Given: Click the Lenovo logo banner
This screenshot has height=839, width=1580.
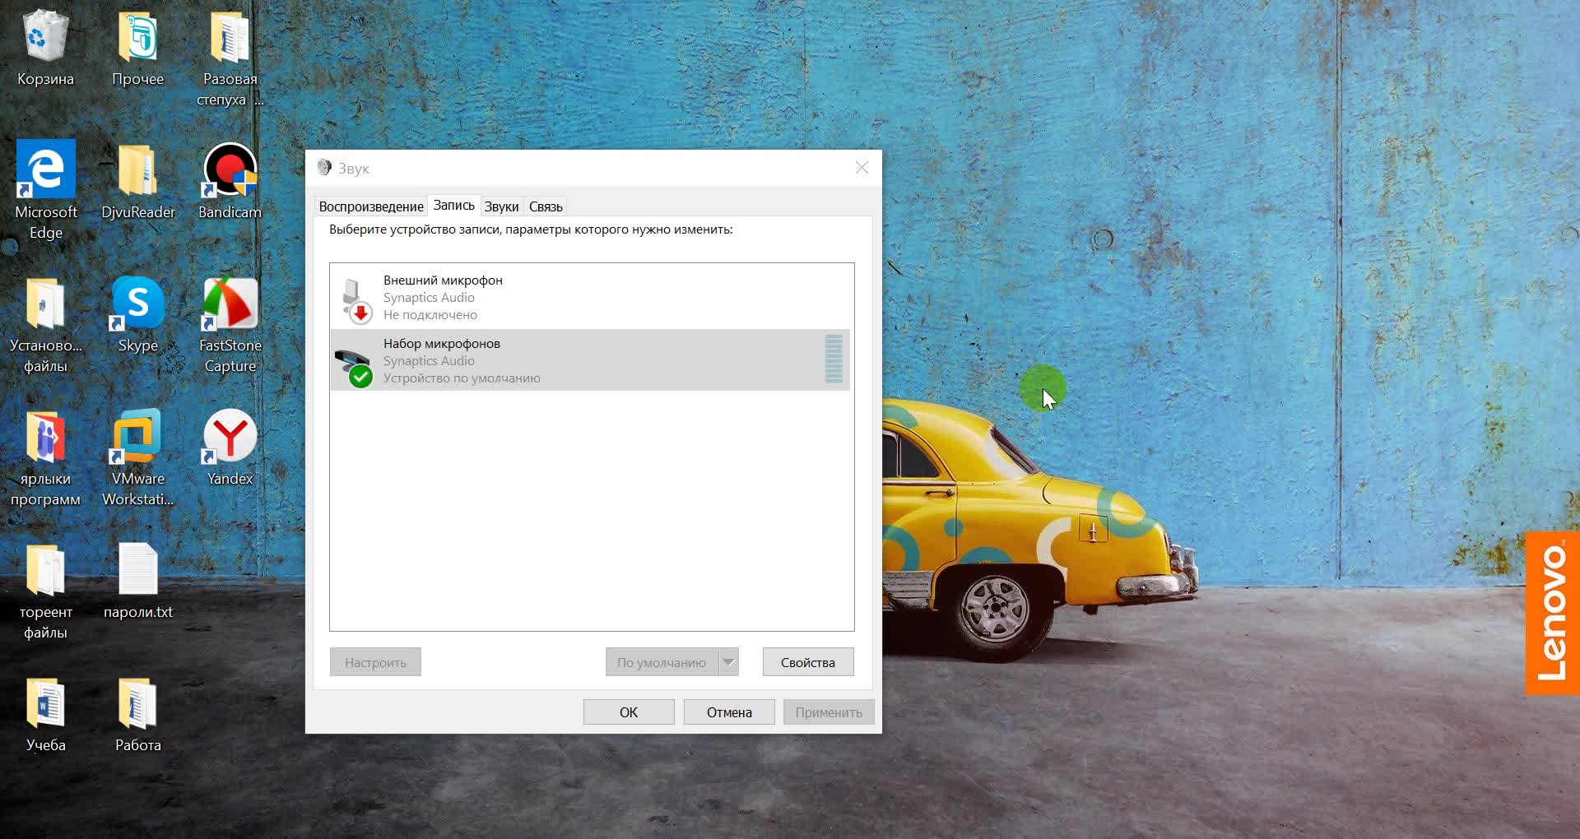Looking at the screenshot, I should 1553,613.
